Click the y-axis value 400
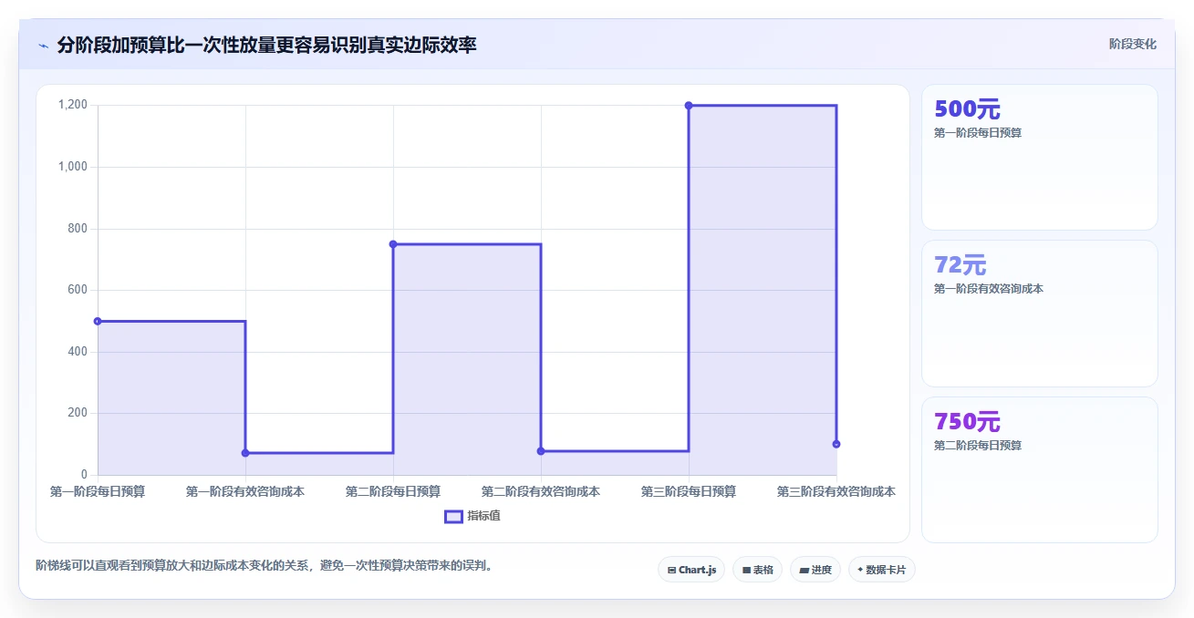 coord(78,352)
